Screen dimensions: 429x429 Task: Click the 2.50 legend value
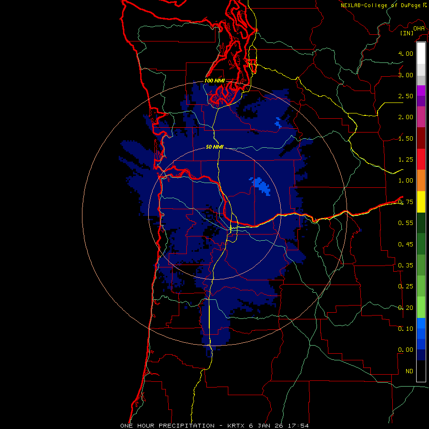pyautogui.click(x=406, y=96)
